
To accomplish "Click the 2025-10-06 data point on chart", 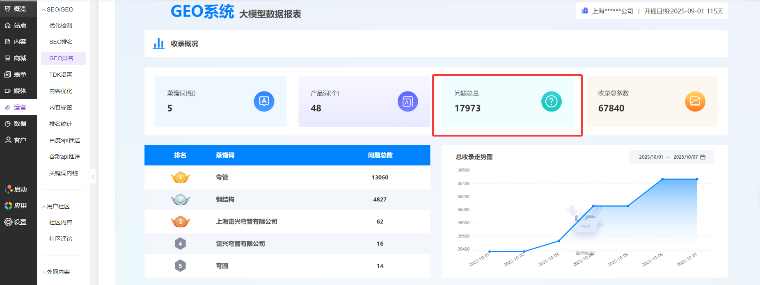I will pyautogui.click(x=662, y=179).
